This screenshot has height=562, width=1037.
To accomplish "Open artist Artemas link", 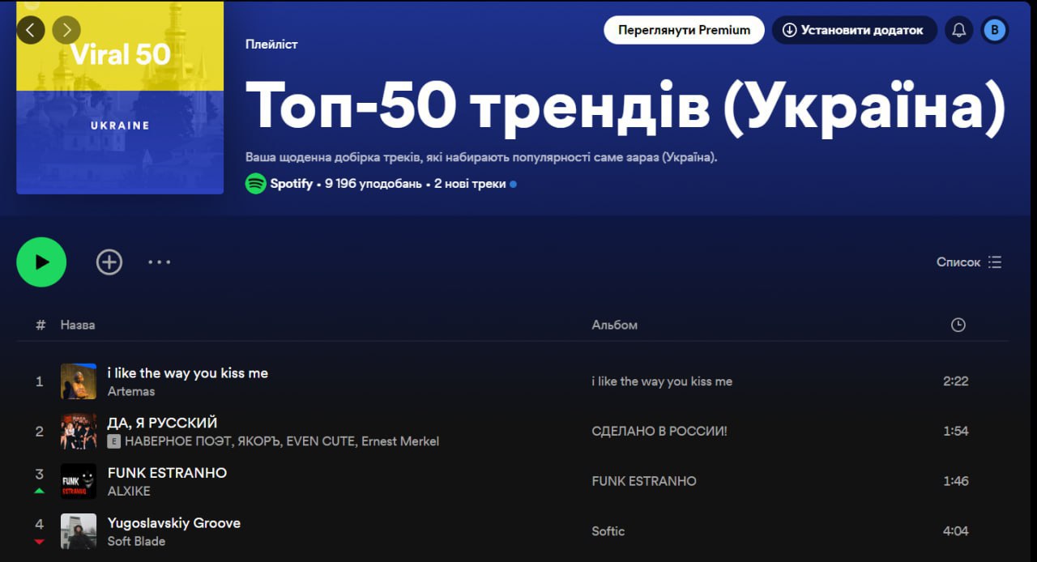I will click(x=131, y=391).
